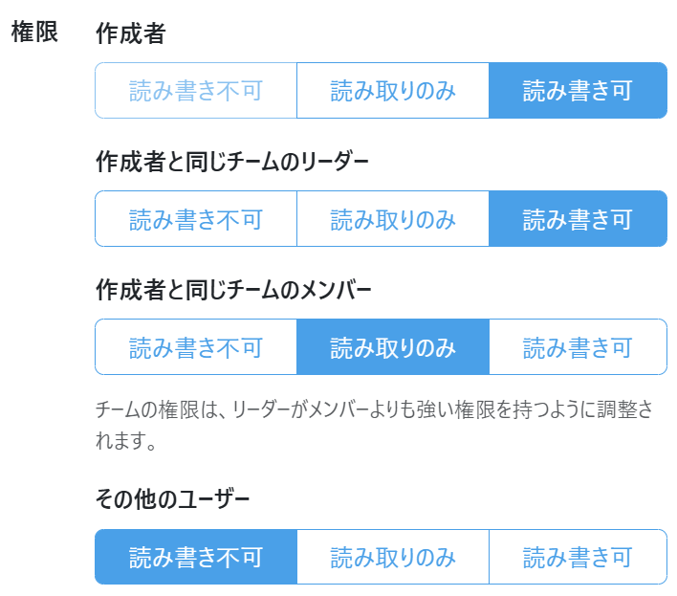Viewport: 677px width, 596px height.
Task: Allow 読み書き可 for その他のユーザー
Action: tap(578, 557)
